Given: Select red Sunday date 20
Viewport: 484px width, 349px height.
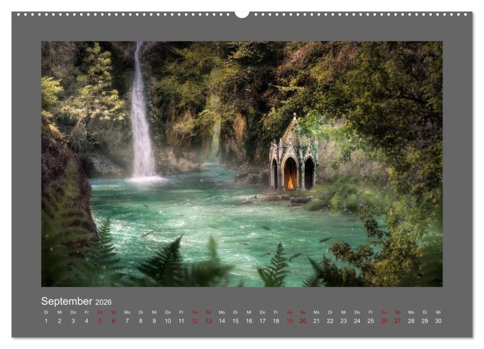Looking at the screenshot, I should (303, 321).
